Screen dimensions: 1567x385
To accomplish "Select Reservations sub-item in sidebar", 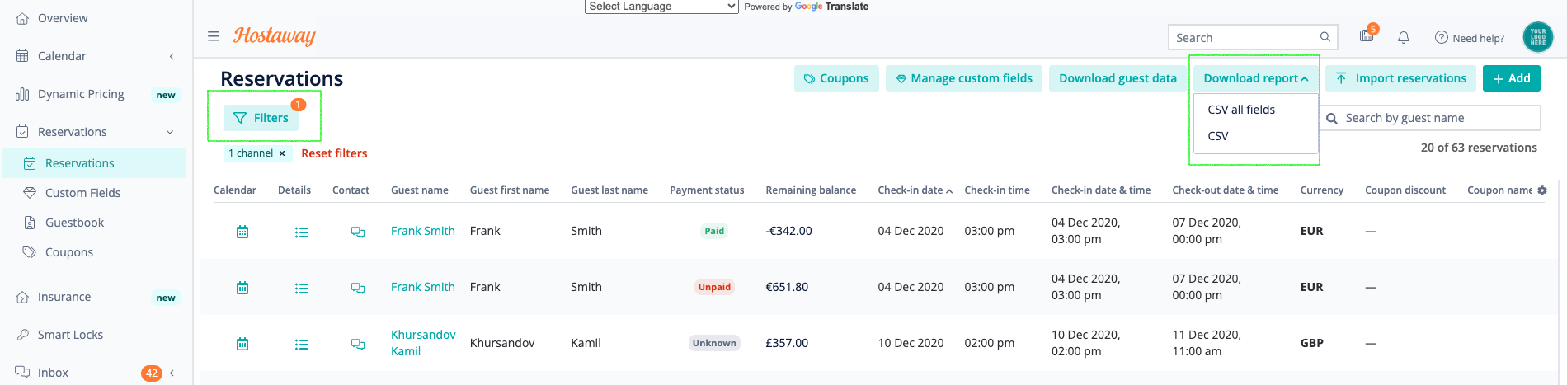I will 94,163.
